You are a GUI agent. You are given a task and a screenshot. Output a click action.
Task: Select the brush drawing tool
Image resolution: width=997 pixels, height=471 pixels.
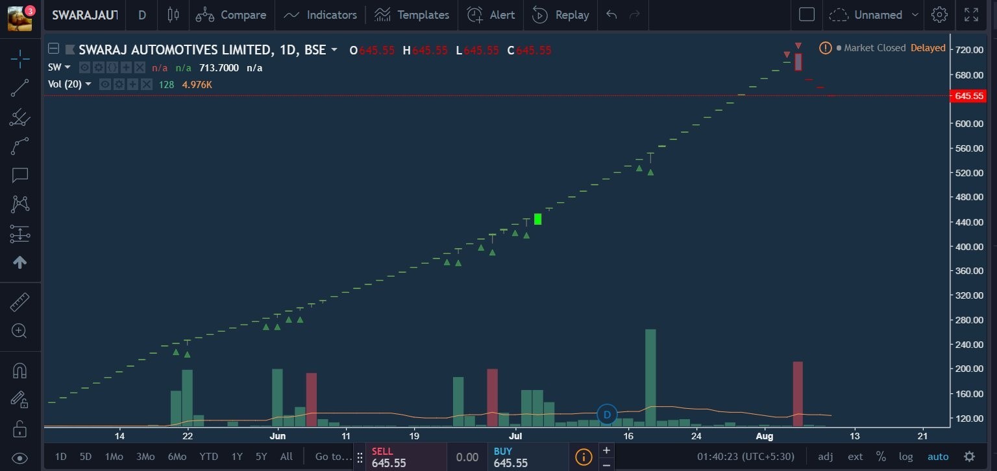(19, 146)
